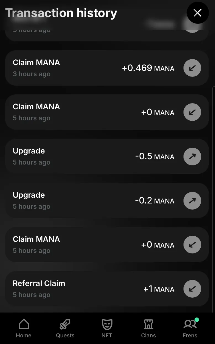Tap the incoming arrow icon on Referral Claim
The image size is (215, 344).
pyautogui.click(x=192, y=289)
